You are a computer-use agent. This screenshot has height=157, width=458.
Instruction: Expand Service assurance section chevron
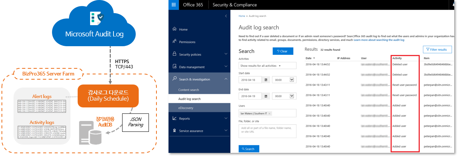pyautogui.click(x=225, y=131)
